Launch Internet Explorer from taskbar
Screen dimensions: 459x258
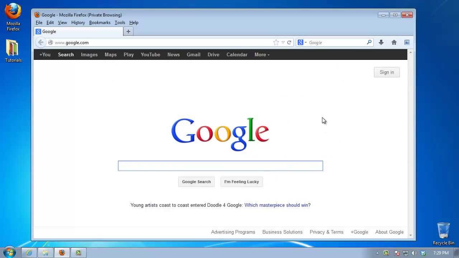29,253
